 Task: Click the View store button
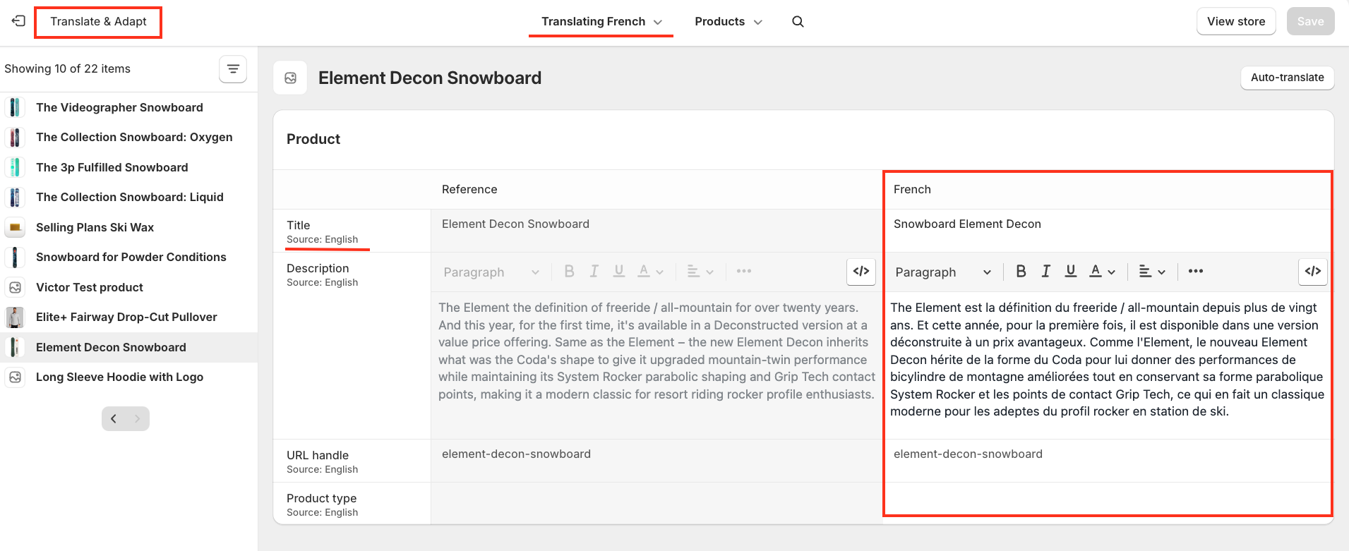[1236, 22]
